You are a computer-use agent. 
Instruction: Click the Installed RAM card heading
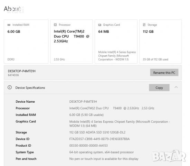click(x=21, y=25)
